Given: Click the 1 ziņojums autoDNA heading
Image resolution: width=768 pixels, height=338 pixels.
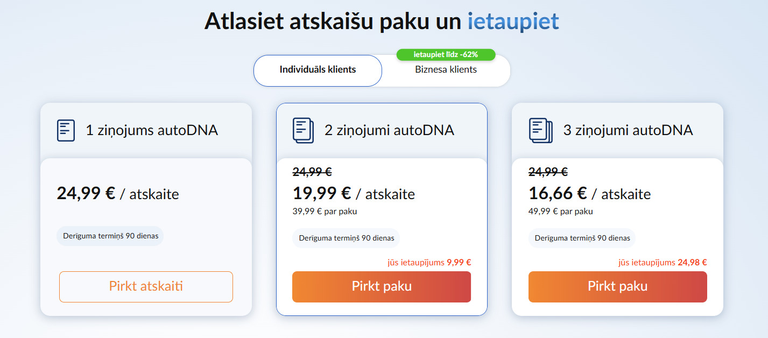Looking at the screenshot, I should (152, 130).
